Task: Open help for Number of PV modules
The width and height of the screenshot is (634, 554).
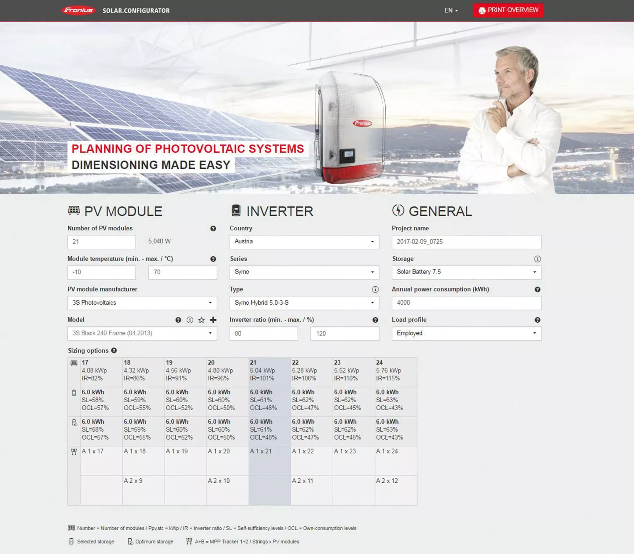Action: [213, 229]
